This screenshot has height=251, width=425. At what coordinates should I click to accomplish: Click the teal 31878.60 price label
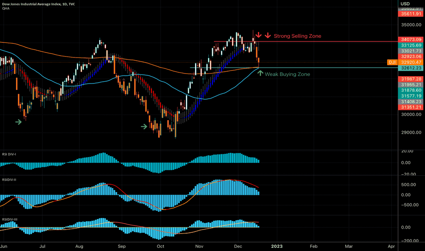pos(410,90)
